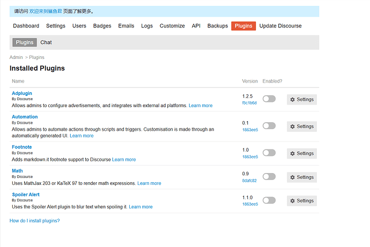Screen dimensions: 370x247
Task: Select the highlighted Plugins top tab
Action: click(243, 26)
